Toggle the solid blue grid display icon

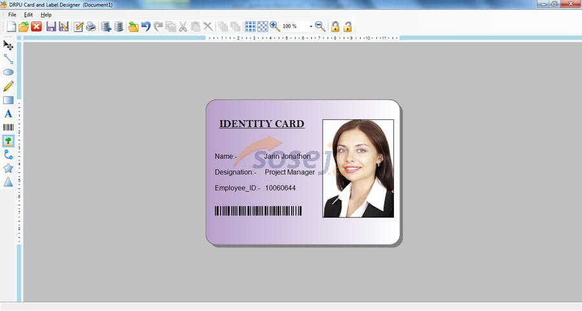click(250, 26)
